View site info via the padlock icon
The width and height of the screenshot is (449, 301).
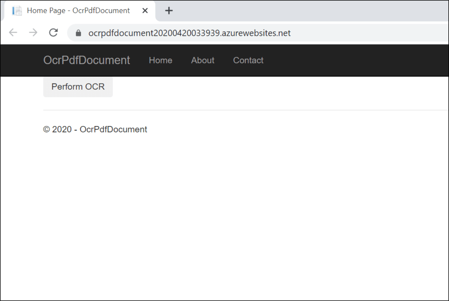(78, 33)
